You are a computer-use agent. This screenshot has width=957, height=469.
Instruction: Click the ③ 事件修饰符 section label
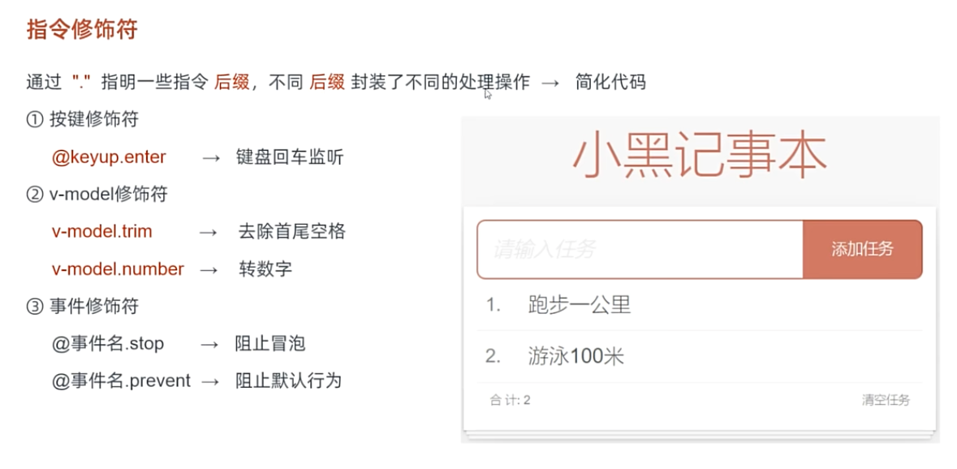pyautogui.click(x=83, y=306)
